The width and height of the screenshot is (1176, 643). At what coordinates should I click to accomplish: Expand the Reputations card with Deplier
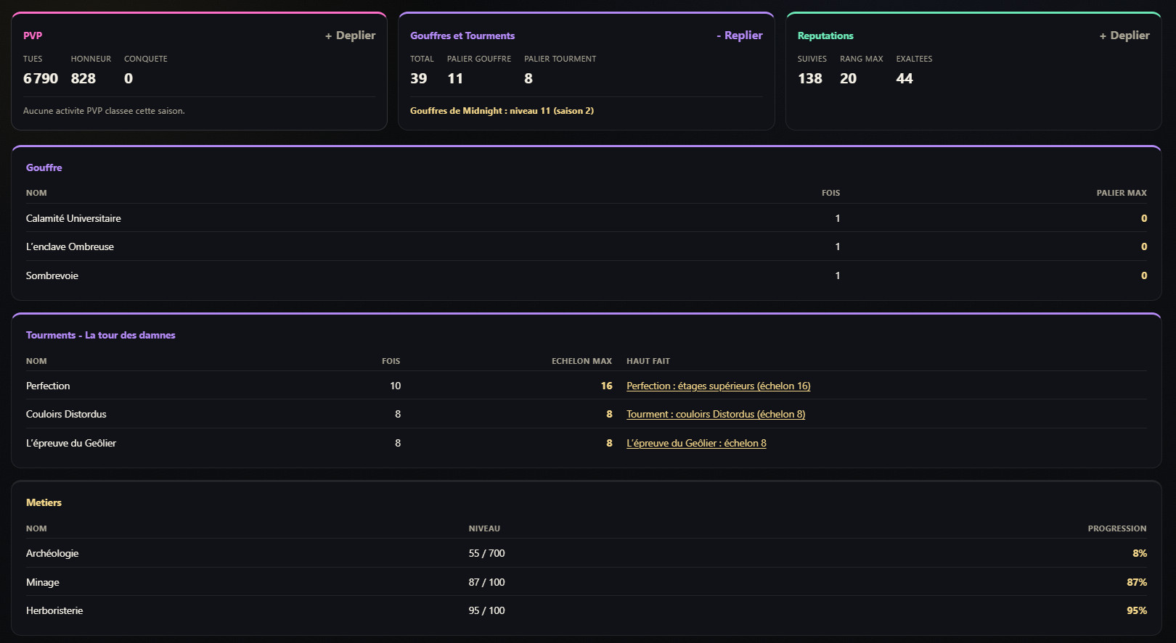coord(1124,36)
